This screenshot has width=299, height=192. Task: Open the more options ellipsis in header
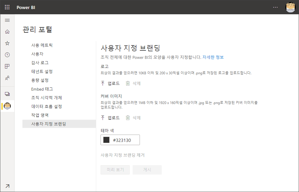pyautogui.click(x=275, y=7)
